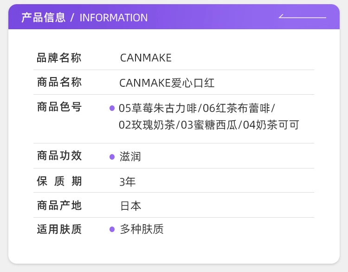Click the purple dot before the color numbers

pos(112,108)
